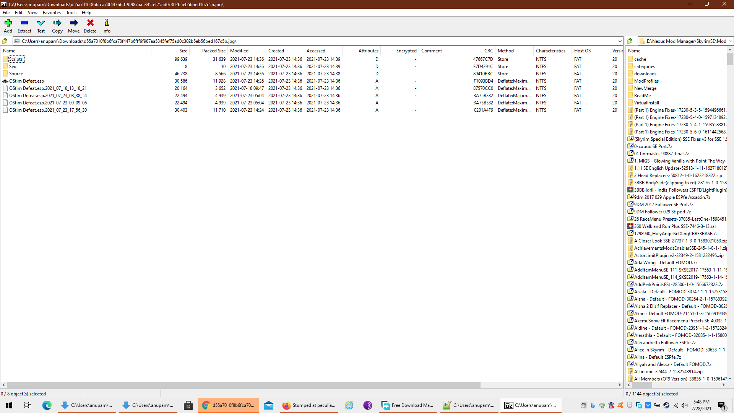734x413 pixels.
Task: Open the notification center icon
Action: pos(722,405)
